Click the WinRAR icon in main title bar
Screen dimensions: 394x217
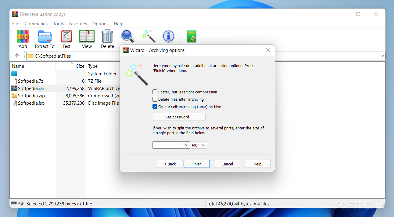tap(15, 14)
